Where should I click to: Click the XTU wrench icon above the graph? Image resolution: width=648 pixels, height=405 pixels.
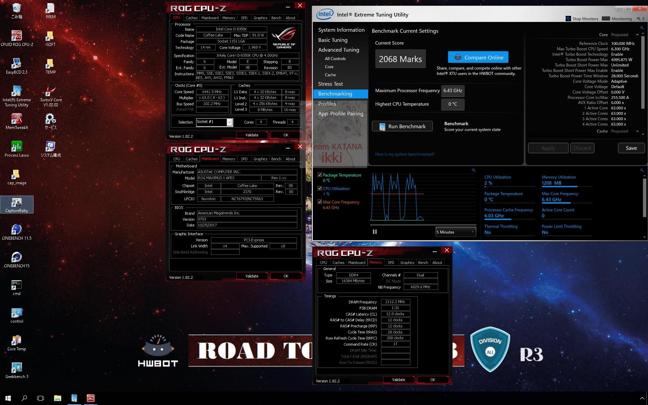473,170
